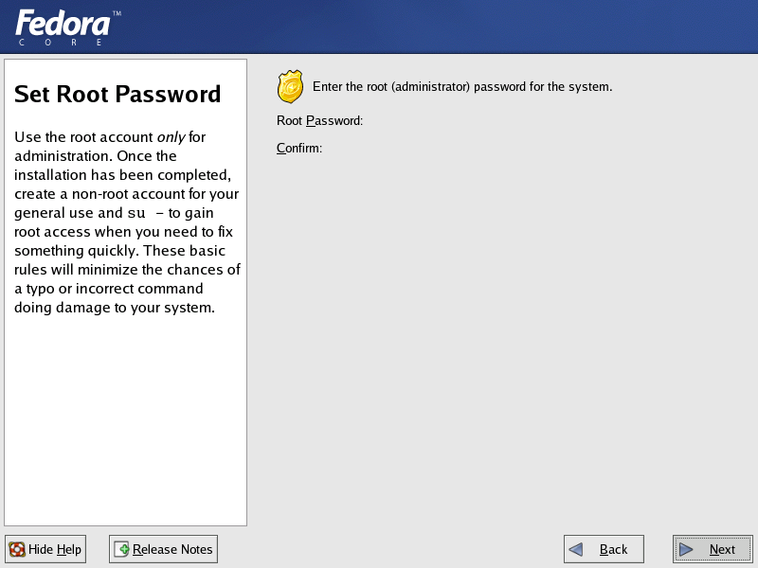
Task: Click the left-pointing Back arrow icon
Action: (576, 549)
